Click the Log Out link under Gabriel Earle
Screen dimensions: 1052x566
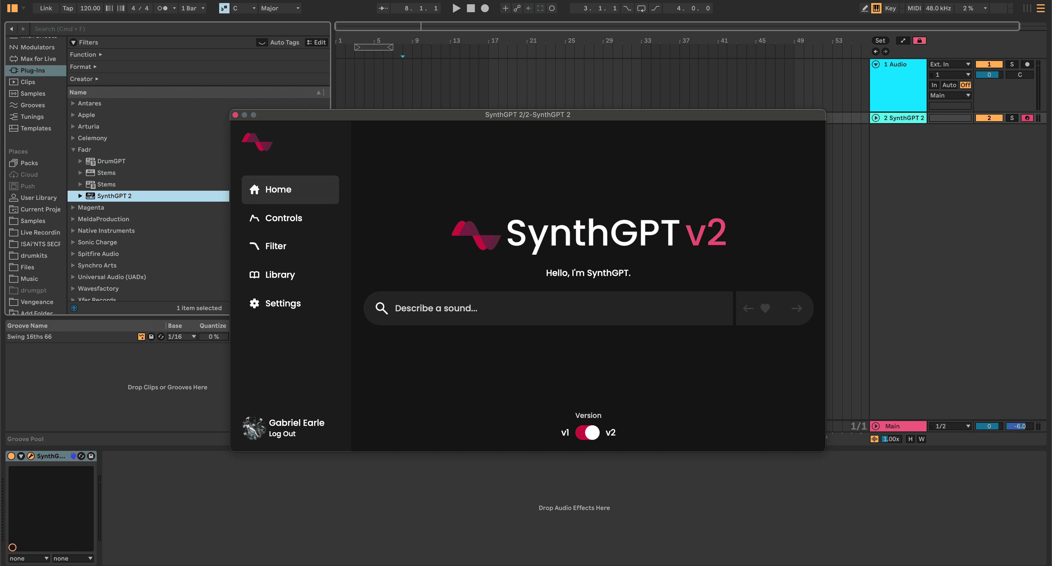(282, 433)
